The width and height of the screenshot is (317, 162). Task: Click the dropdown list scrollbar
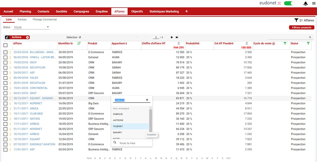point(150,120)
